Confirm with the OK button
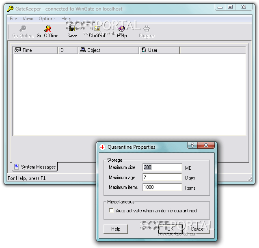The width and height of the screenshot is (259, 248). (171, 229)
